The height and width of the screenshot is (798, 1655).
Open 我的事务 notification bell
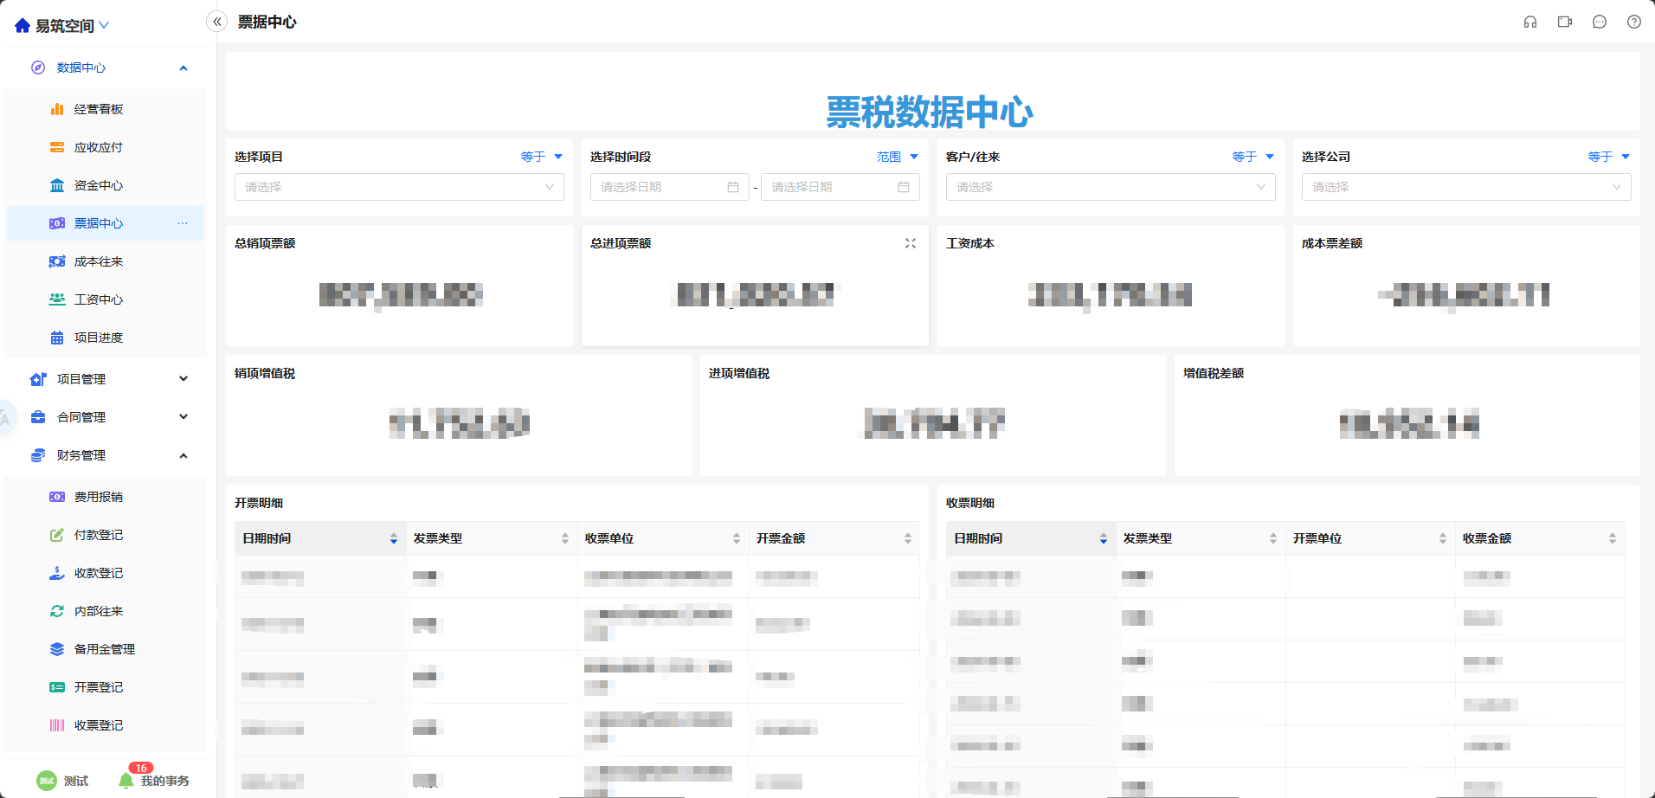pyautogui.click(x=126, y=781)
